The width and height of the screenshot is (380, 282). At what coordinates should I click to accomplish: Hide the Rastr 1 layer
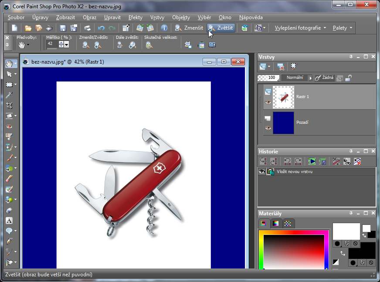(268, 103)
